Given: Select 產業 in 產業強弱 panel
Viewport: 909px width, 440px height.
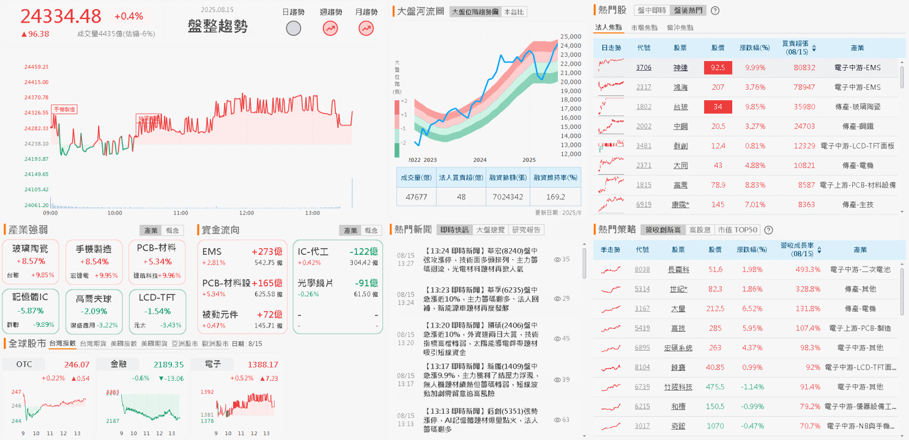Looking at the screenshot, I should [150, 230].
